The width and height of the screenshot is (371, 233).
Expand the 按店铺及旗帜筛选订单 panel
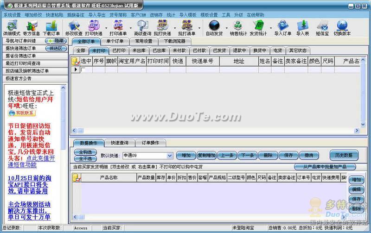(35, 71)
